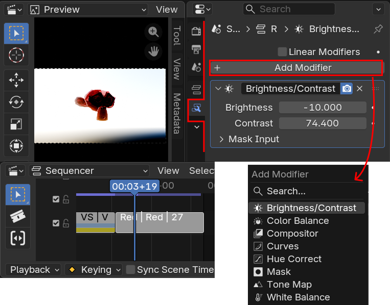Select the Blade tool in the sequencer

coord(18,216)
